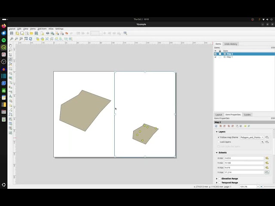This screenshot has width=275, height=206.
Task: Switch to the Layout tab
Action: 219,115
